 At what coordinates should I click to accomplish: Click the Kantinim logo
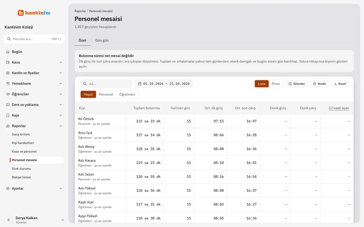click(34, 13)
